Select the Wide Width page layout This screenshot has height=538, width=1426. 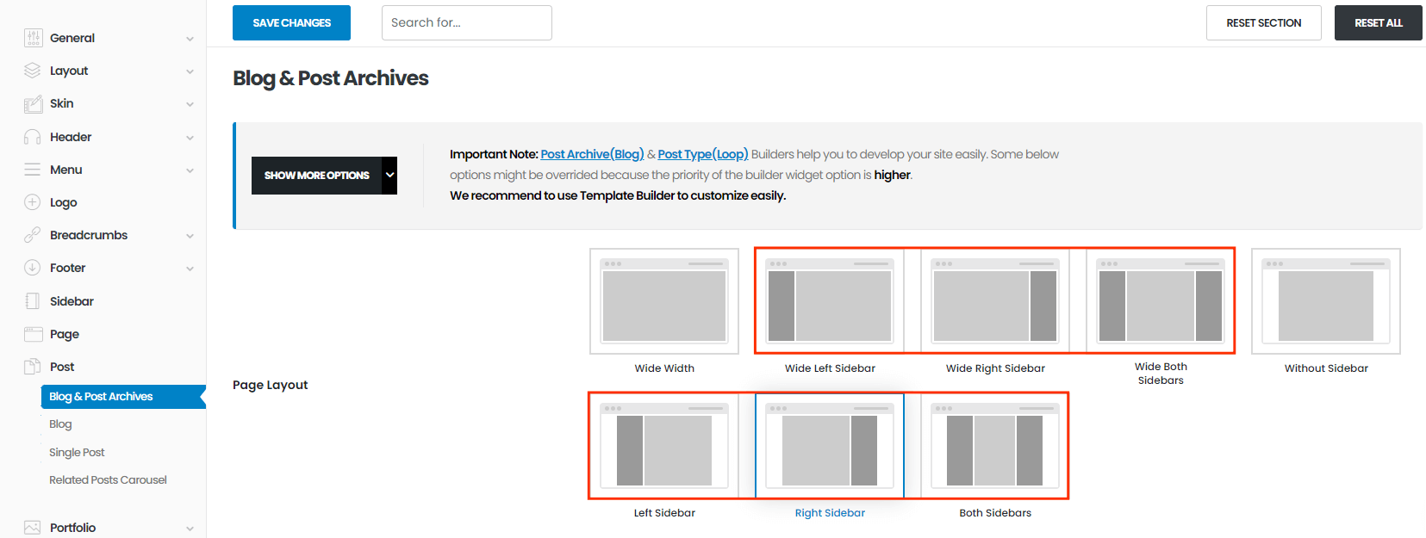pyautogui.click(x=664, y=301)
